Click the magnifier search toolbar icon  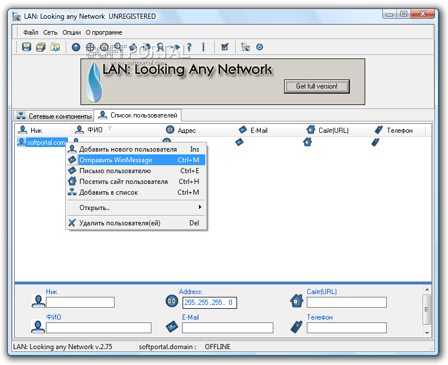118,47
